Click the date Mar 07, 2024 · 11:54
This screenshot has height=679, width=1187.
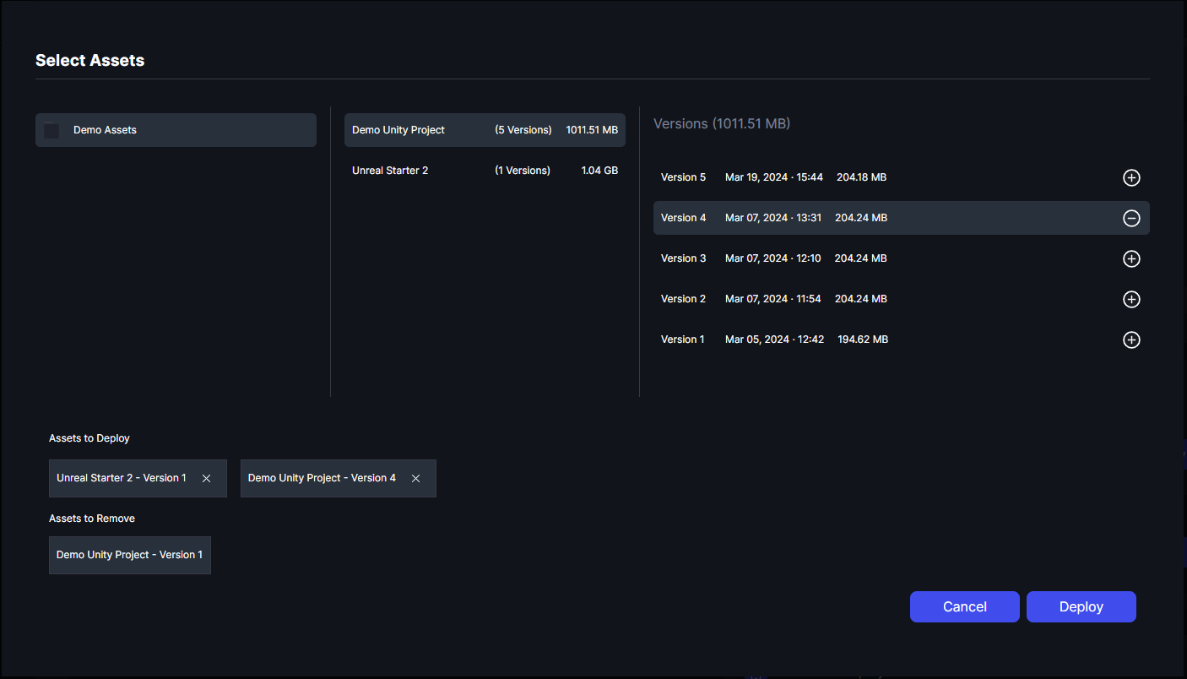(772, 299)
